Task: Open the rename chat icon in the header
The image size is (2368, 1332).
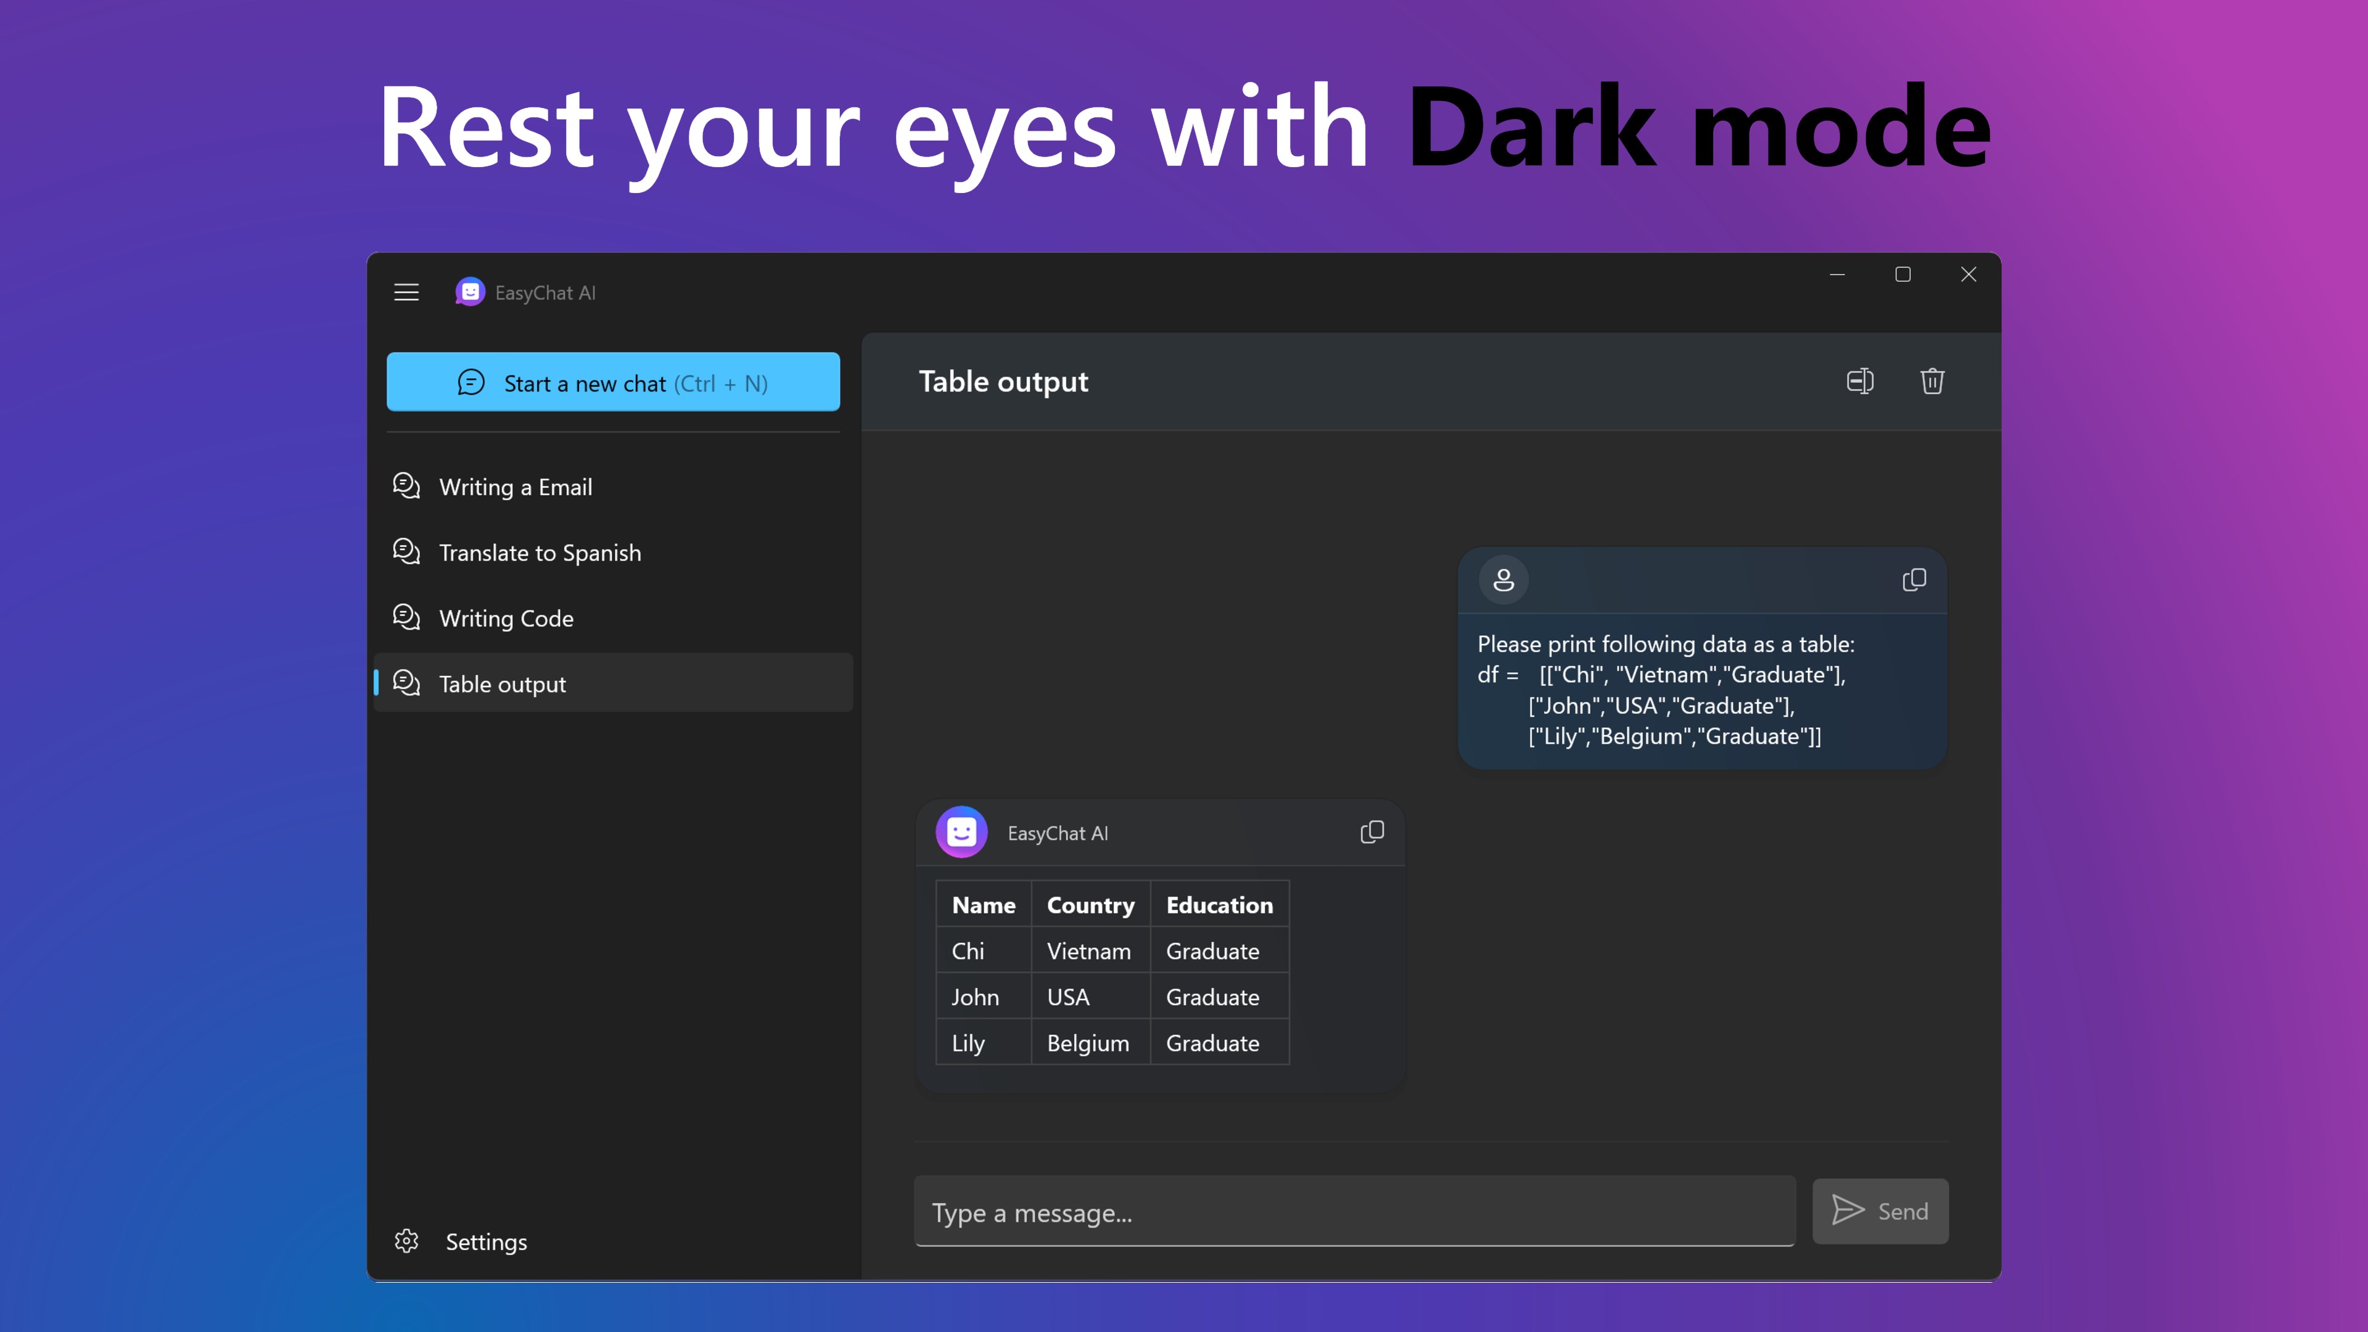Action: tap(1860, 382)
